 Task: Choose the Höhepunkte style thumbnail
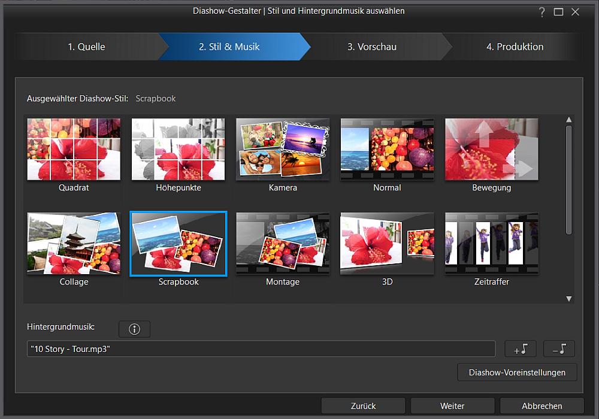coord(178,150)
